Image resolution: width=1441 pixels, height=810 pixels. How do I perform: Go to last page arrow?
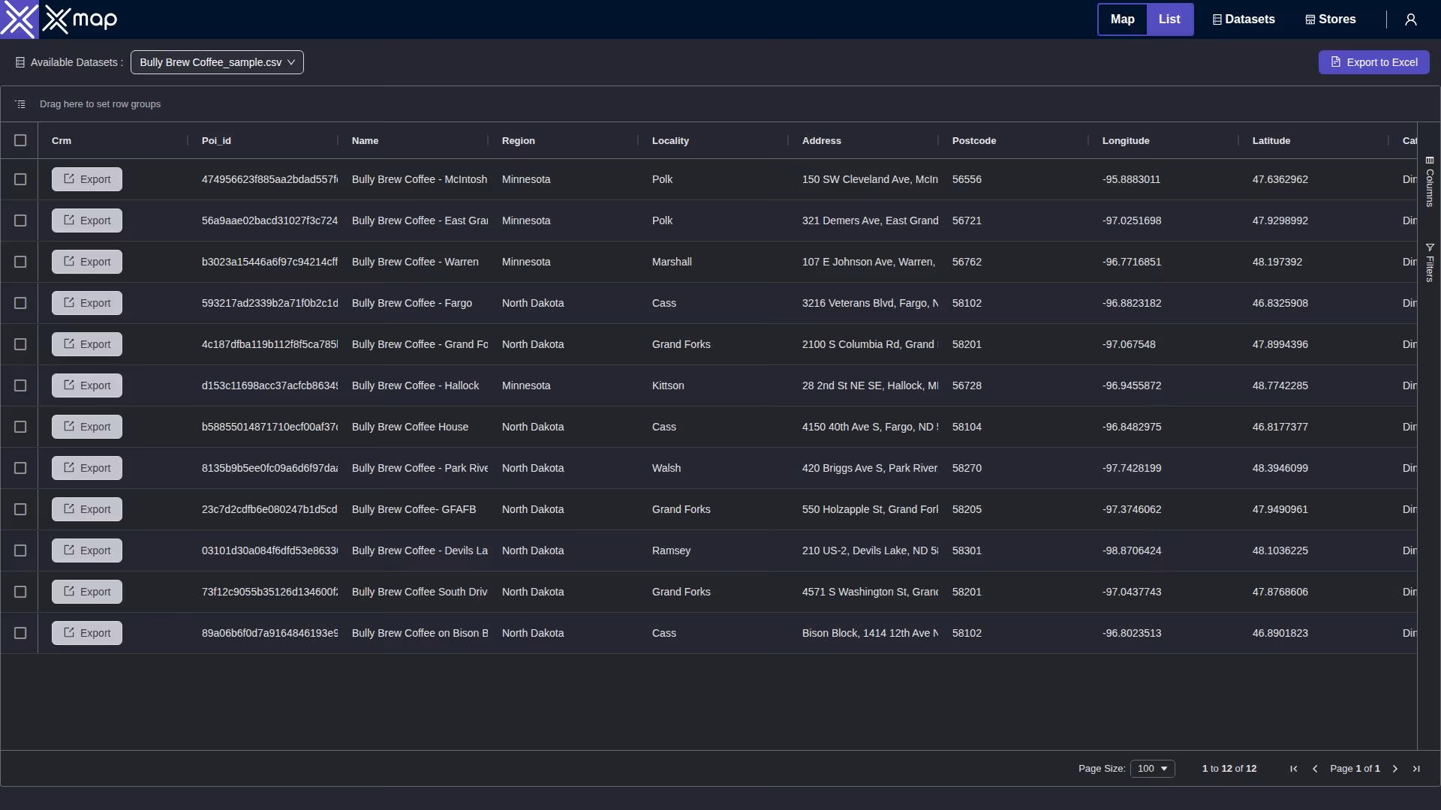pos(1416,769)
